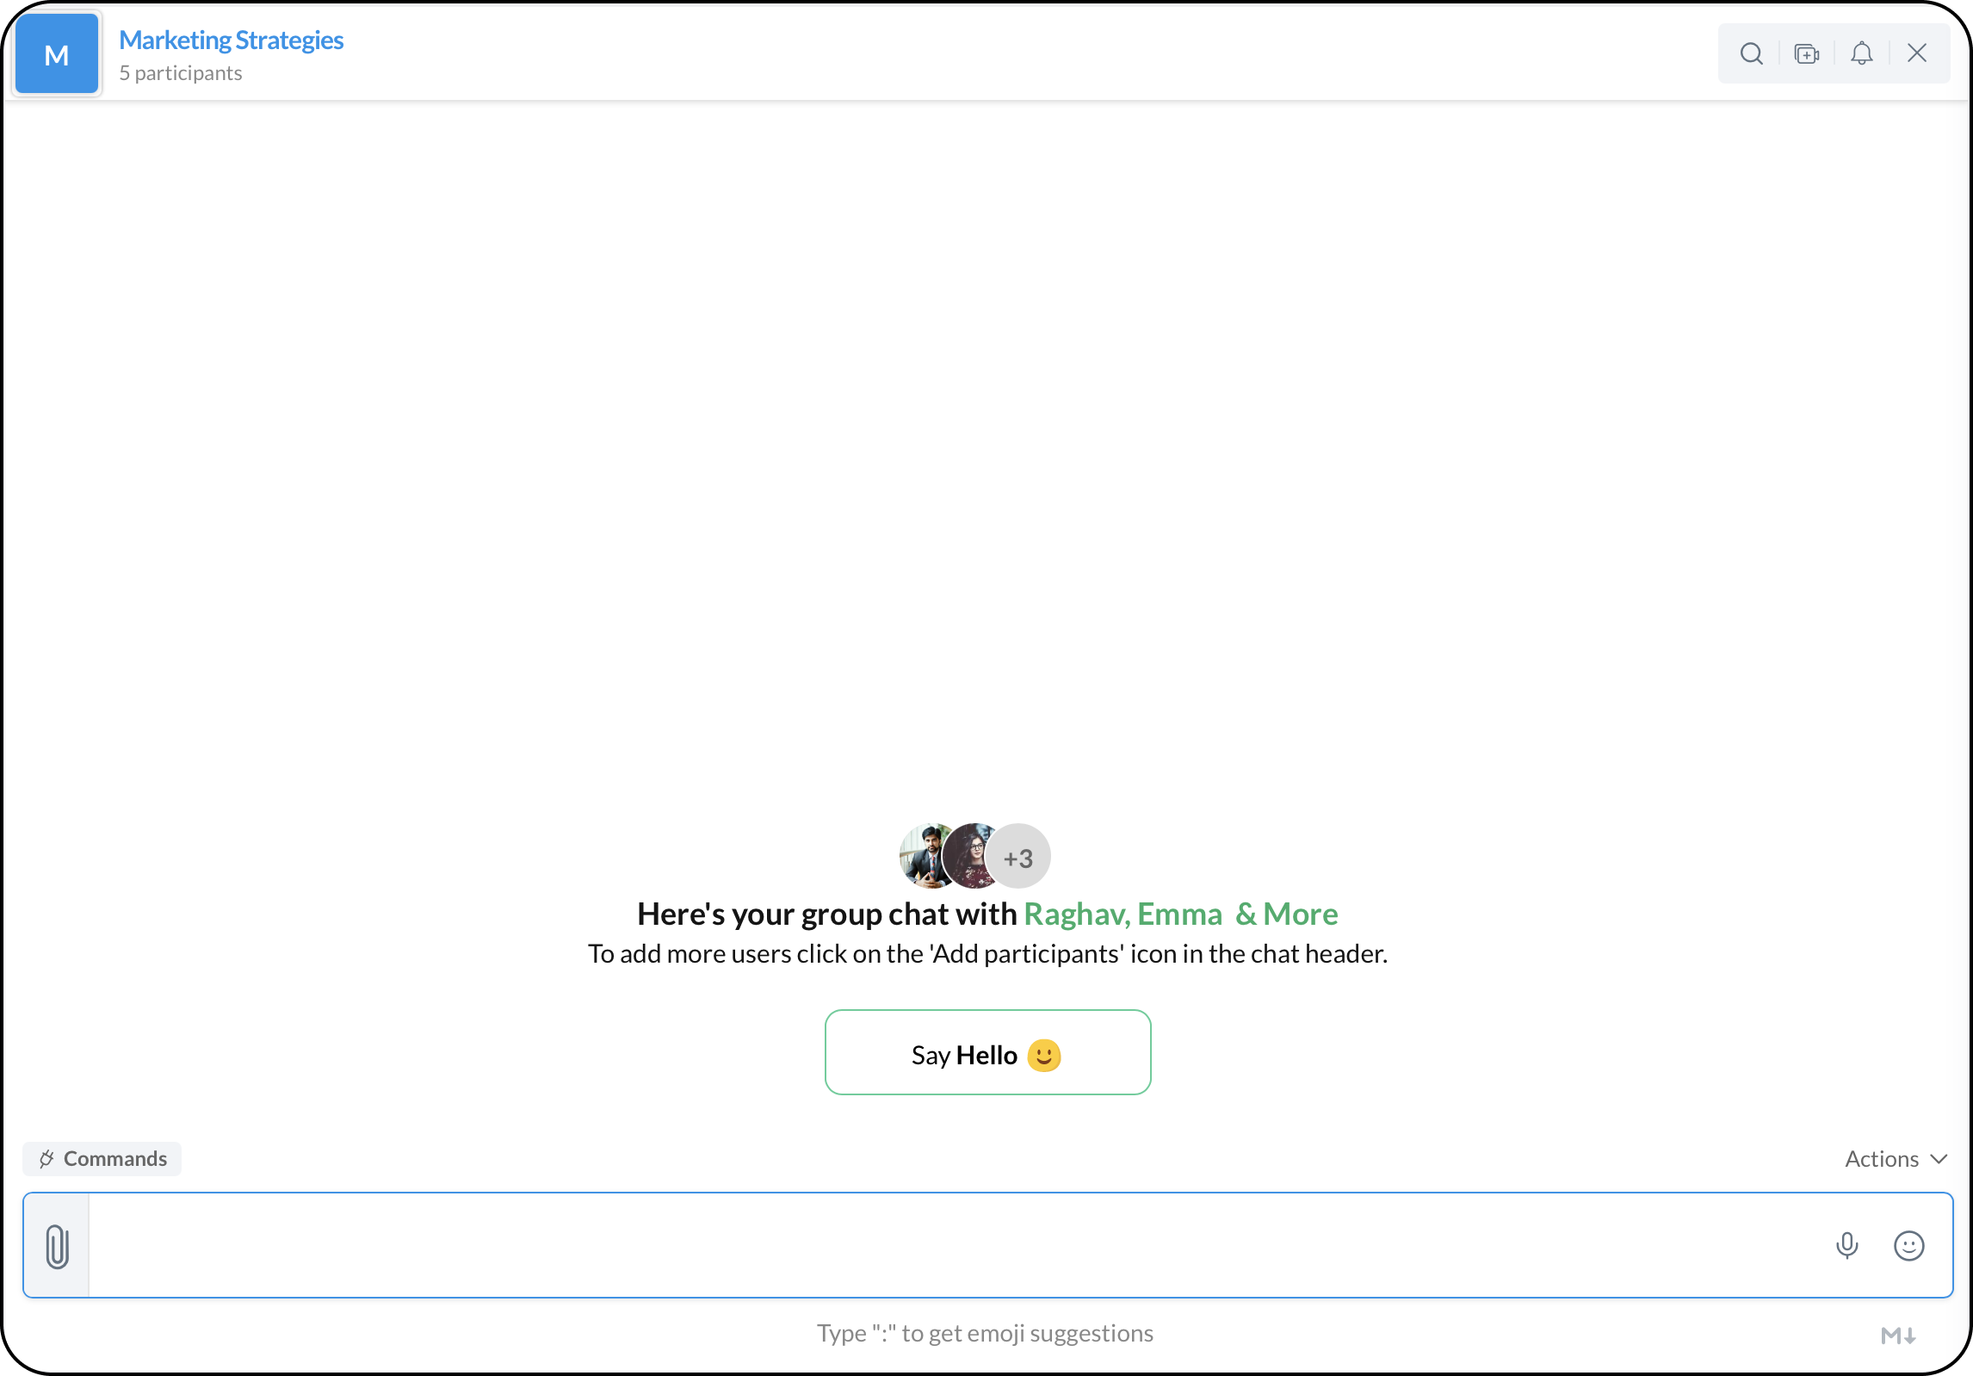Toggle the markdown formatting icon

[1897, 1336]
